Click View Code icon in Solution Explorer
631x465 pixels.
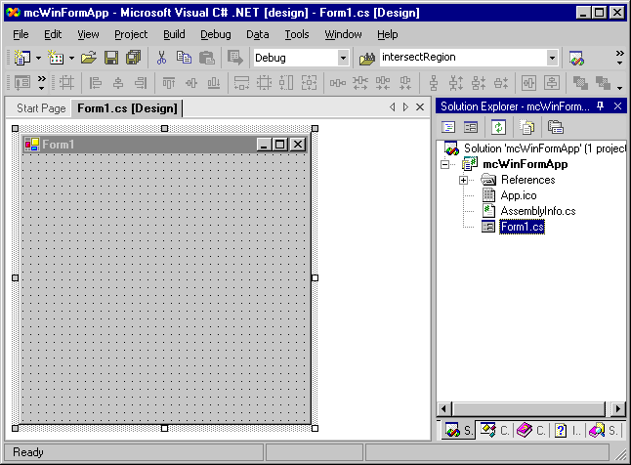click(x=448, y=127)
